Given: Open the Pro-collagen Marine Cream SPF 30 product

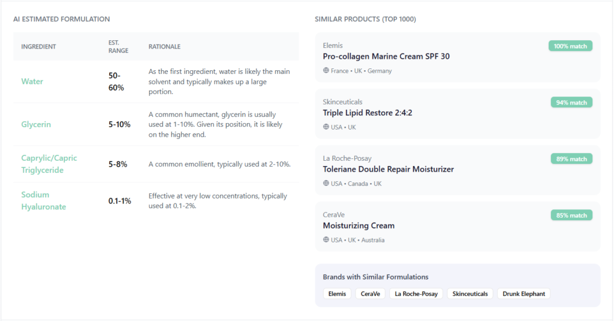Looking at the screenshot, I should (386, 56).
